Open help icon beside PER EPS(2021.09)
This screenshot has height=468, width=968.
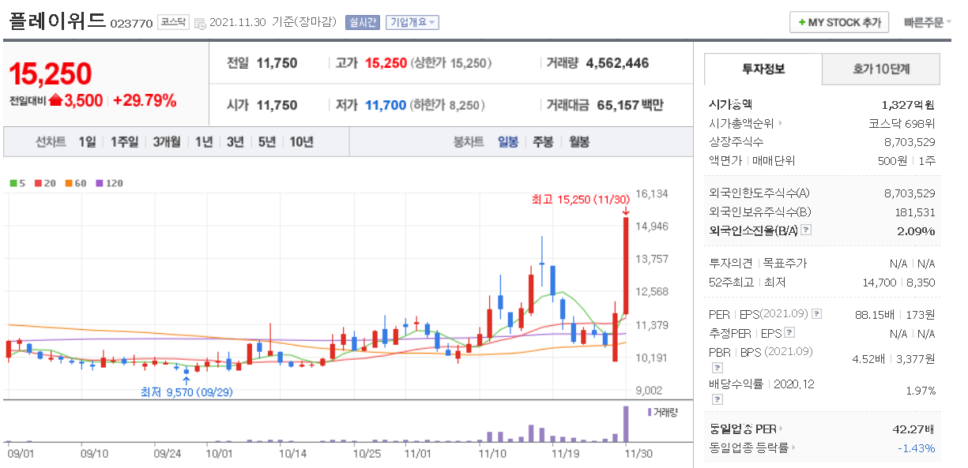(816, 314)
